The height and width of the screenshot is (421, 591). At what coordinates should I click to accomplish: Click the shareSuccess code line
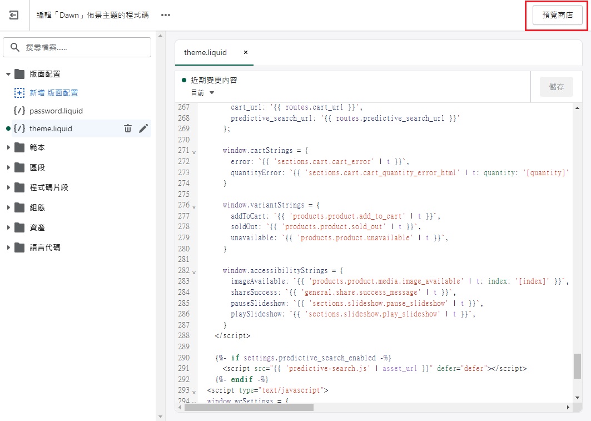coord(344,292)
